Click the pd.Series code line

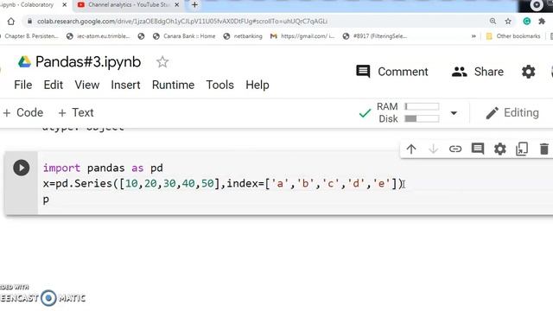pyautogui.click(x=223, y=184)
